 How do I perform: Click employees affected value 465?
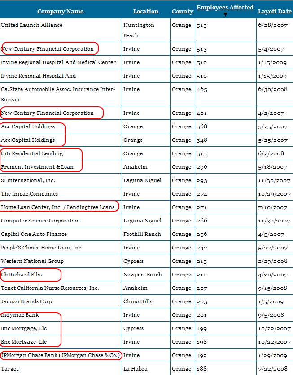pyautogui.click(x=202, y=89)
